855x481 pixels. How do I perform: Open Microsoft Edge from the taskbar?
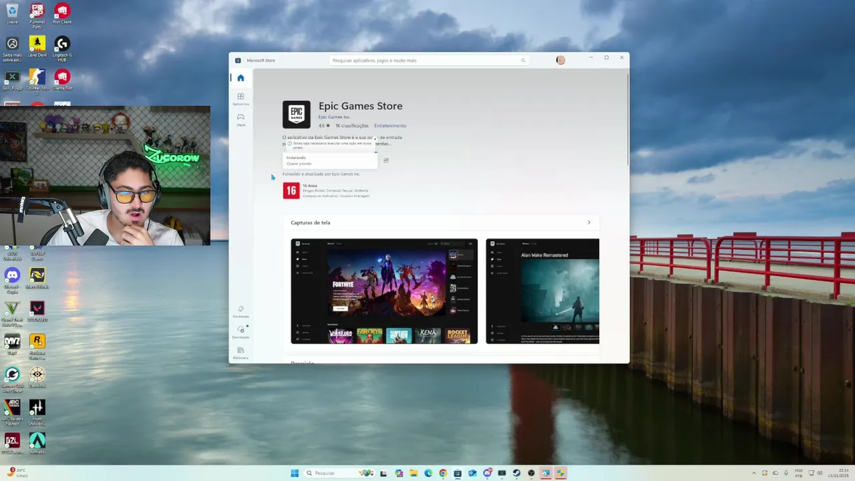coord(428,473)
